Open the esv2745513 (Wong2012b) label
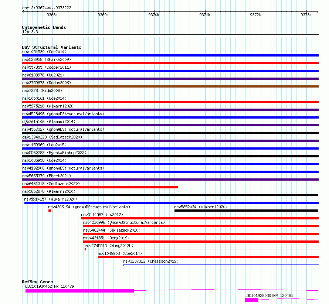The height and width of the screenshot is (304, 329). pos(109,246)
